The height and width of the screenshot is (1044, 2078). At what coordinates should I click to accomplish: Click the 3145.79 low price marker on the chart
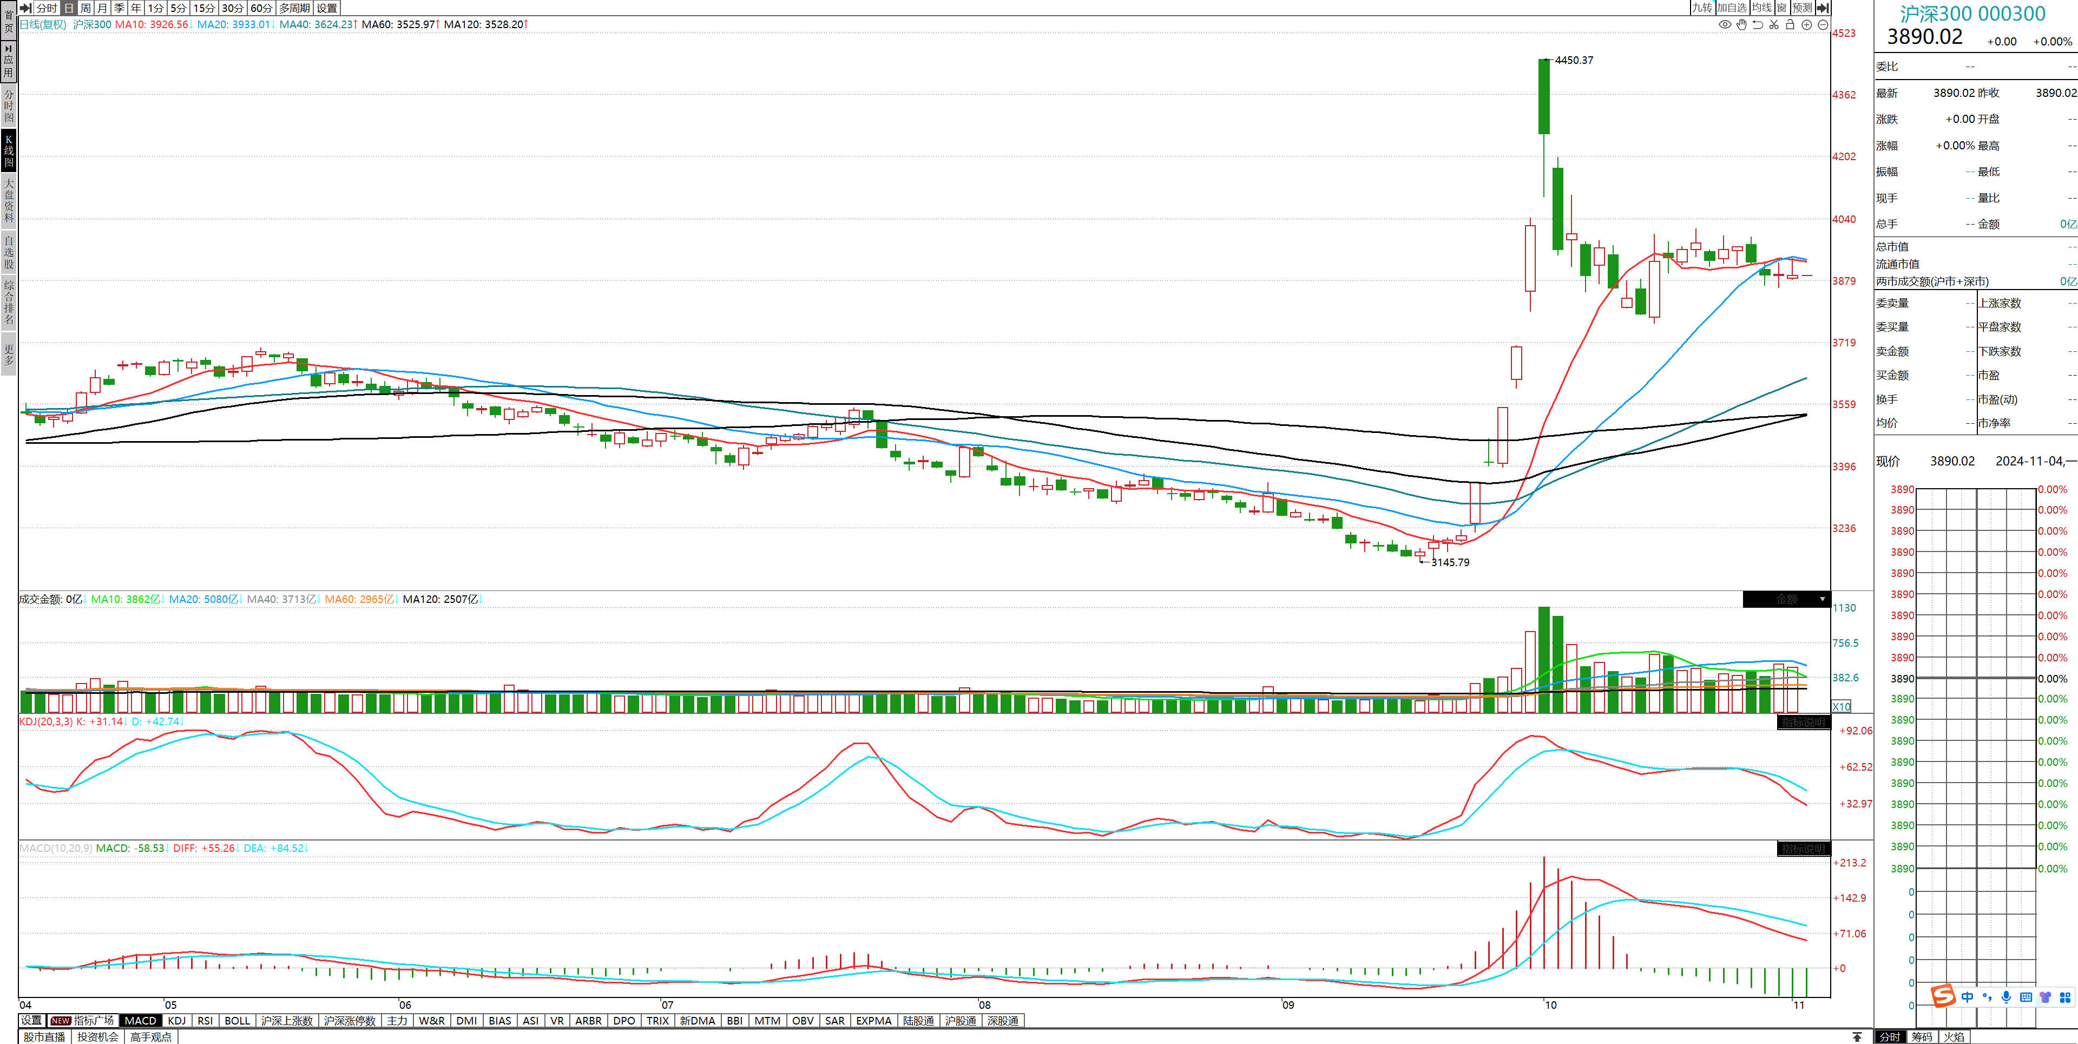(1450, 562)
